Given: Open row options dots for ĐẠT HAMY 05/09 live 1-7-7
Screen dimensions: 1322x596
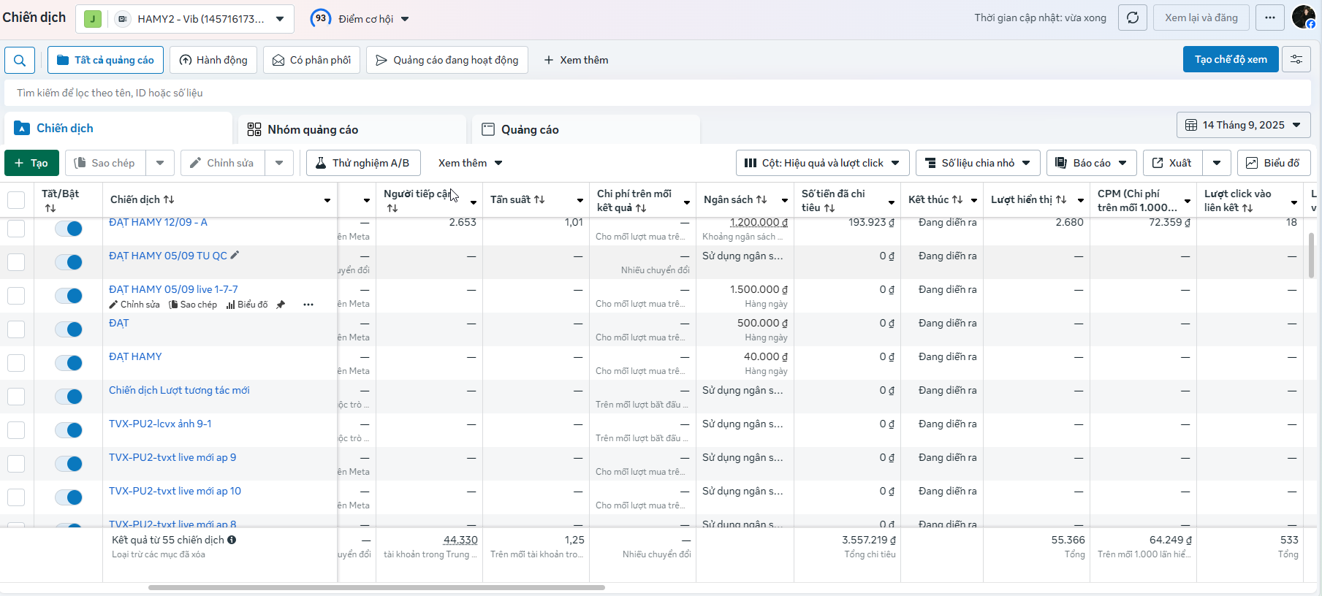Looking at the screenshot, I should (308, 305).
